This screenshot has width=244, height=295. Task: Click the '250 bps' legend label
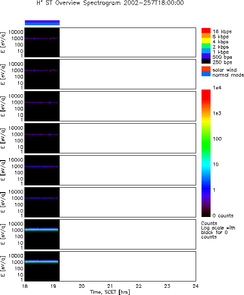222,62
